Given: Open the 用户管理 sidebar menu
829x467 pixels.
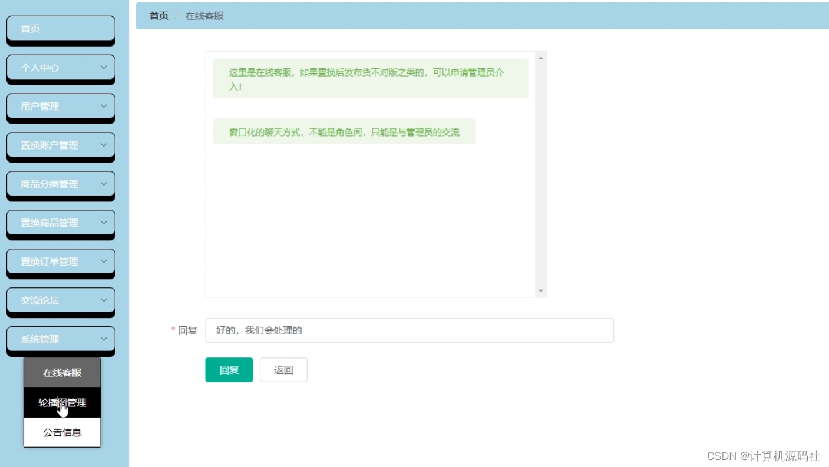Looking at the screenshot, I should coord(61,106).
